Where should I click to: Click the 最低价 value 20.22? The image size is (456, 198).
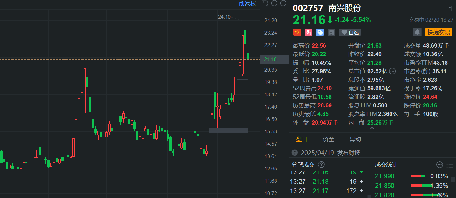(319, 54)
